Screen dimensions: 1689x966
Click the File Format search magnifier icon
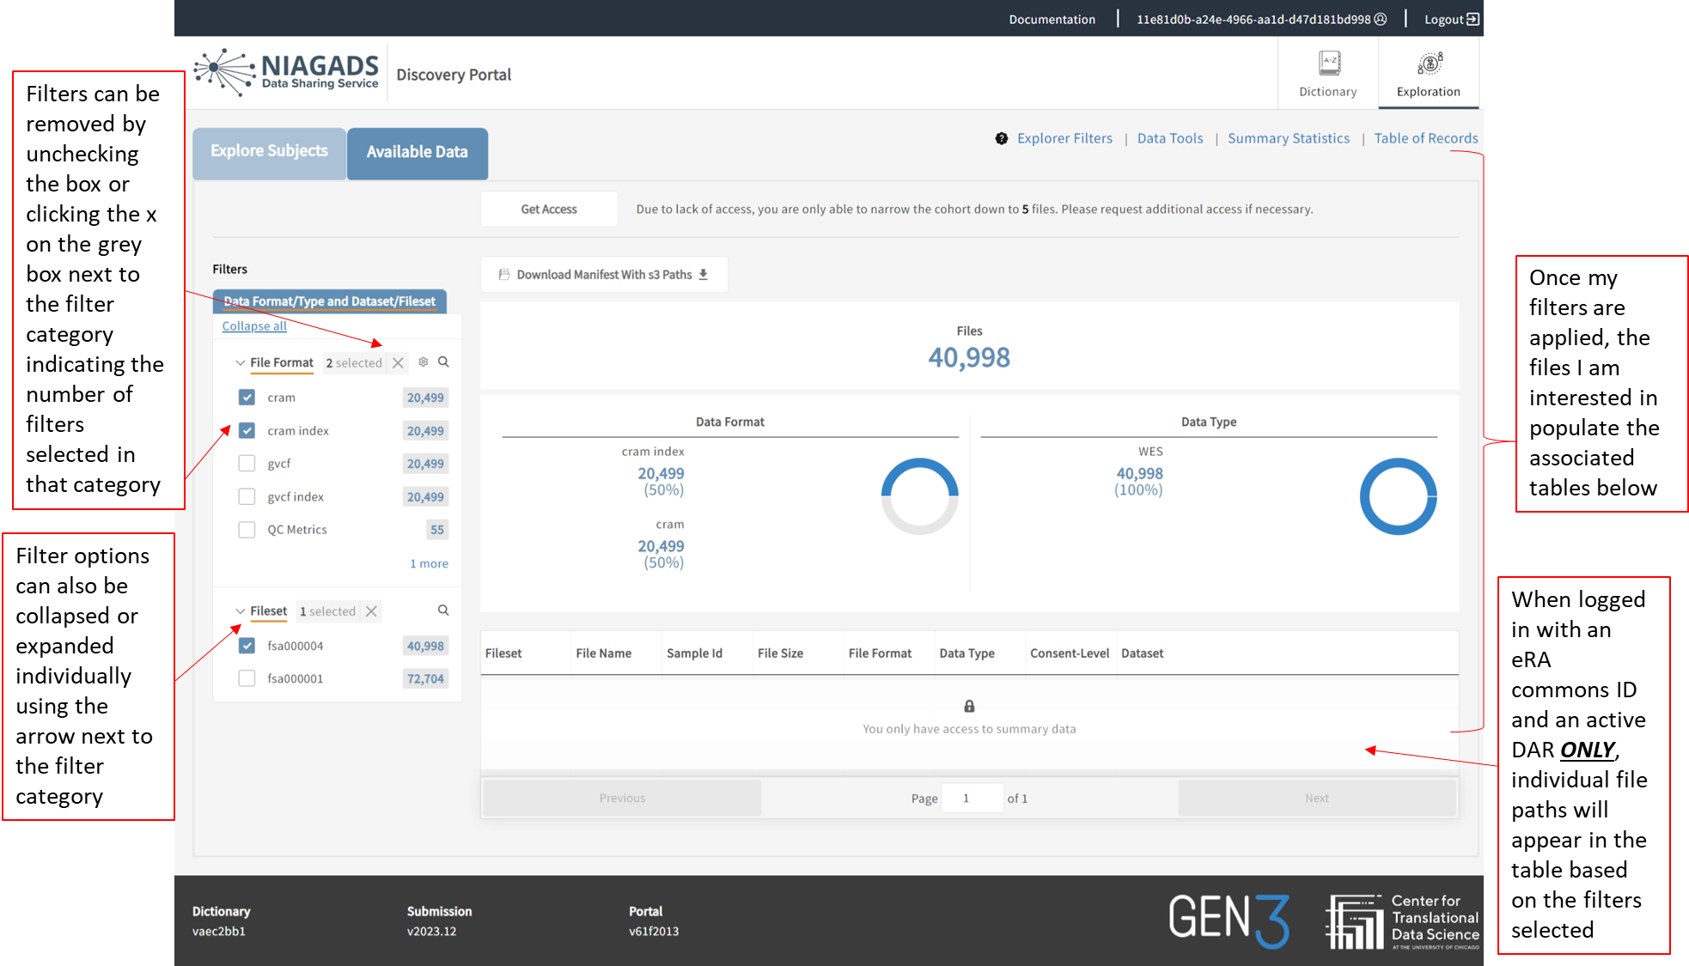click(443, 362)
